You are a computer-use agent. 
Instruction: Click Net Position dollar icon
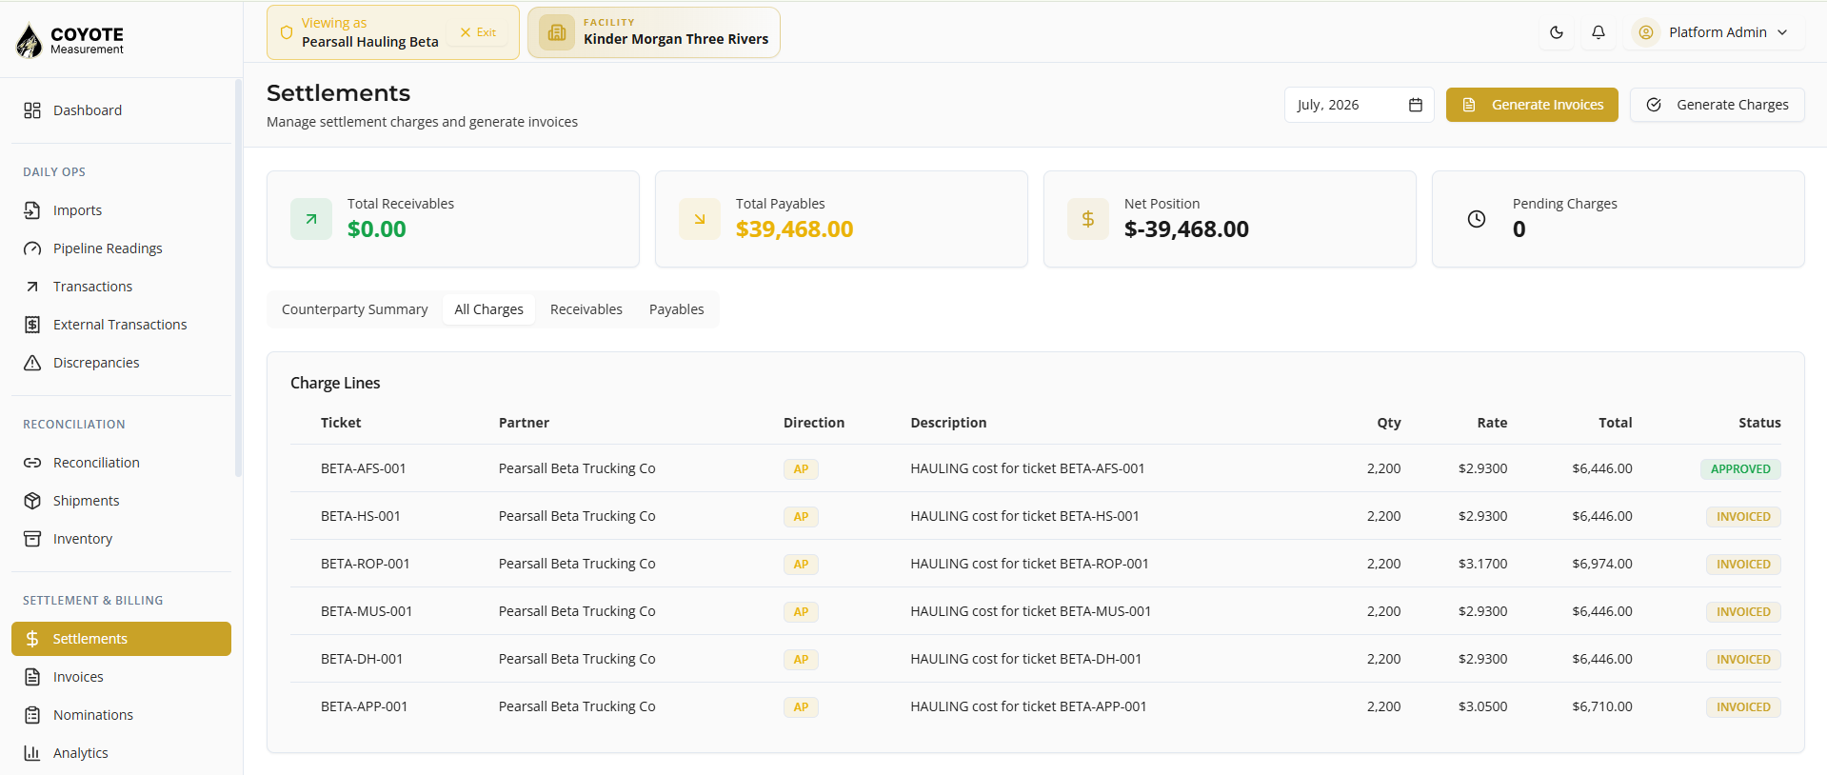click(x=1088, y=219)
